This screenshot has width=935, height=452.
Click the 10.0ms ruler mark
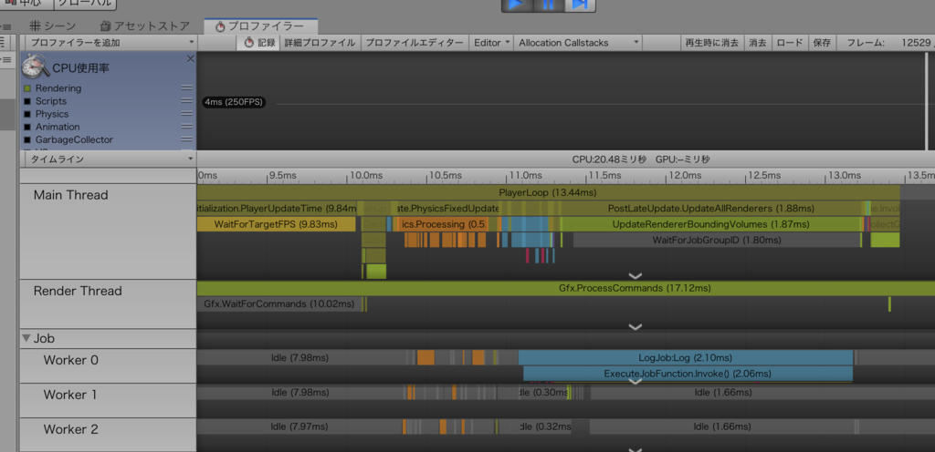click(365, 176)
